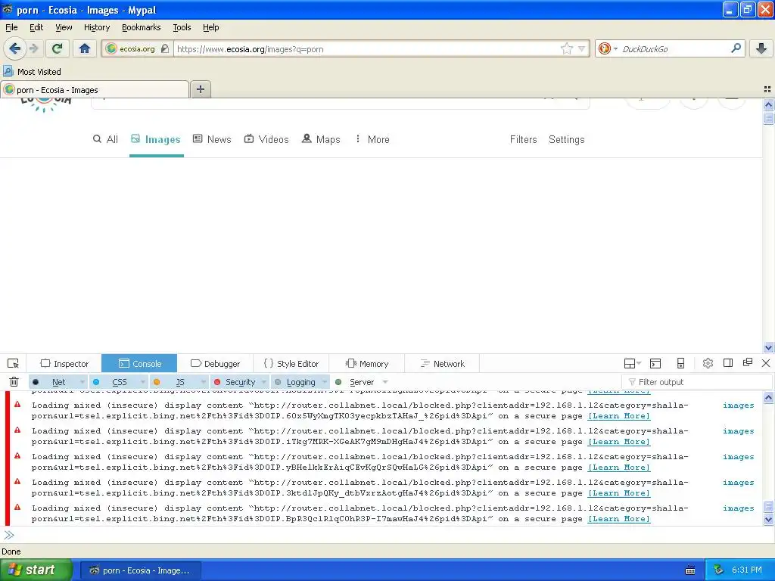Switch to the Debugger tab
Viewport: 775px width, 581px height.
215,364
